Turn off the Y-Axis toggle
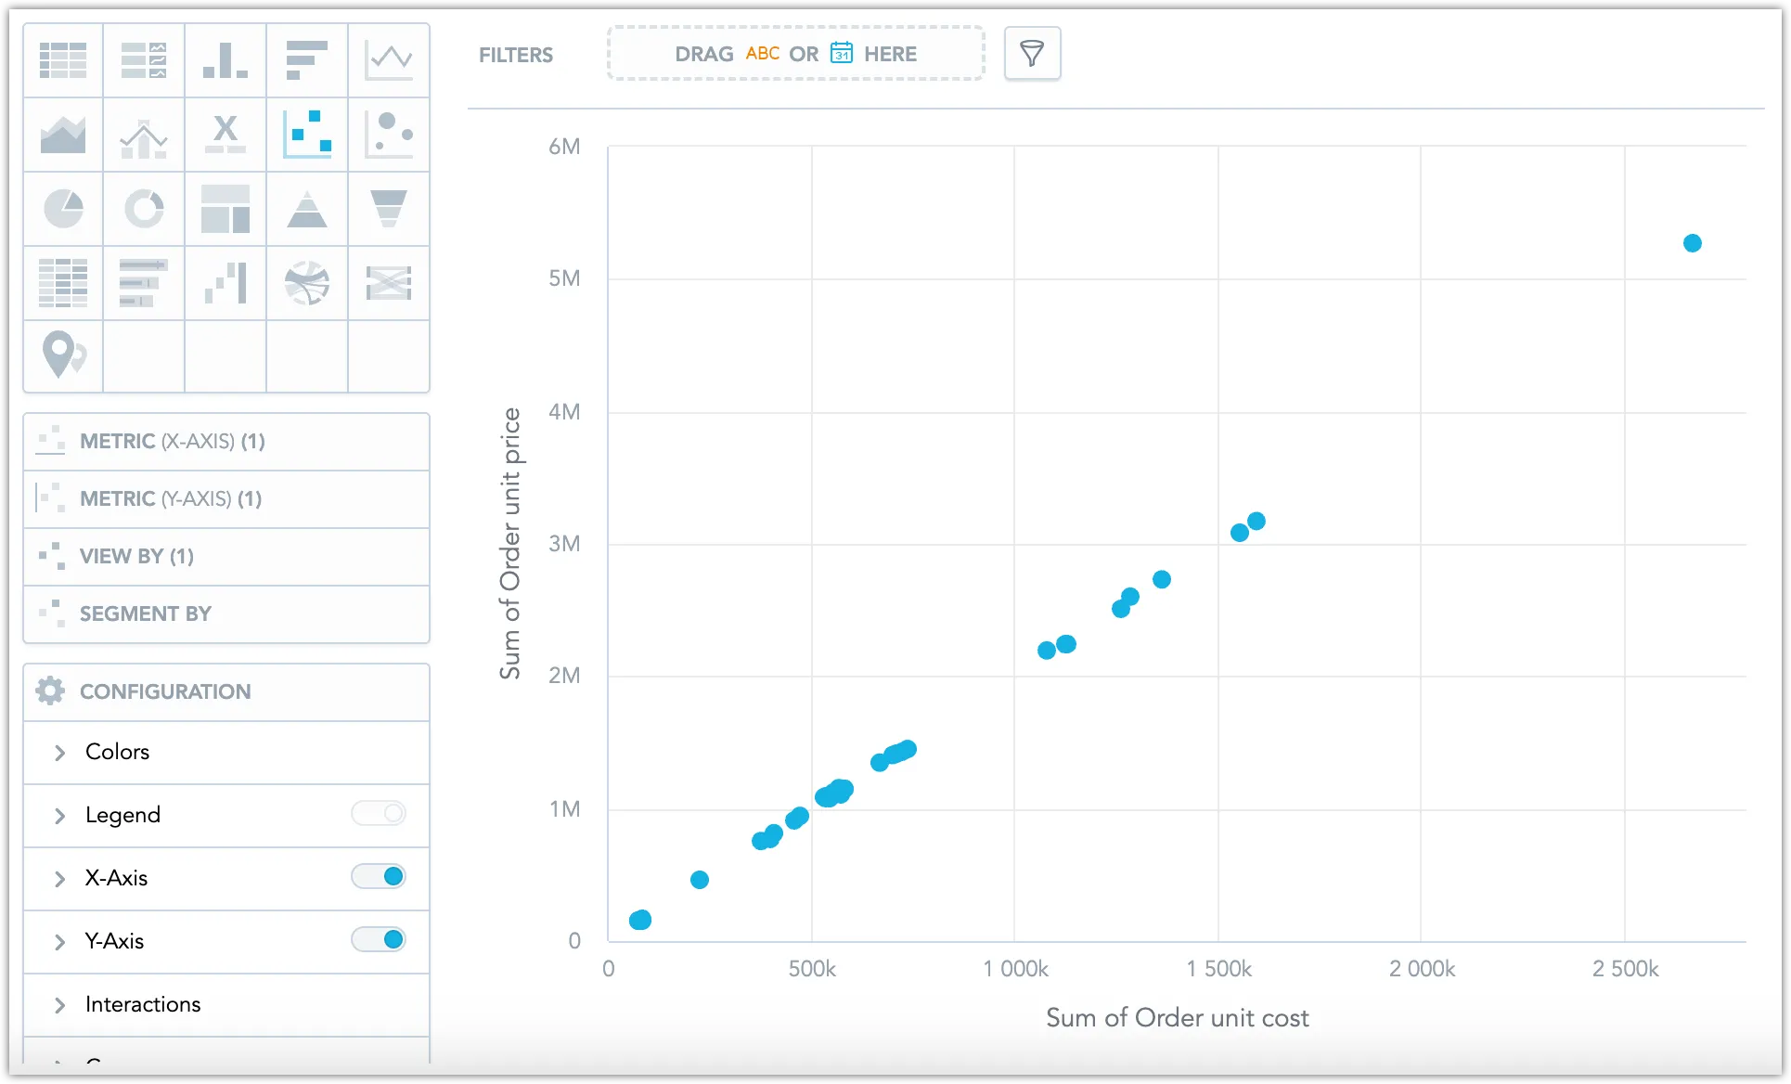1791x1084 pixels. click(x=379, y=939)
